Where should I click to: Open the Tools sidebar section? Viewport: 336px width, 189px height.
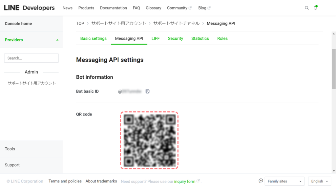click(31, 149)
